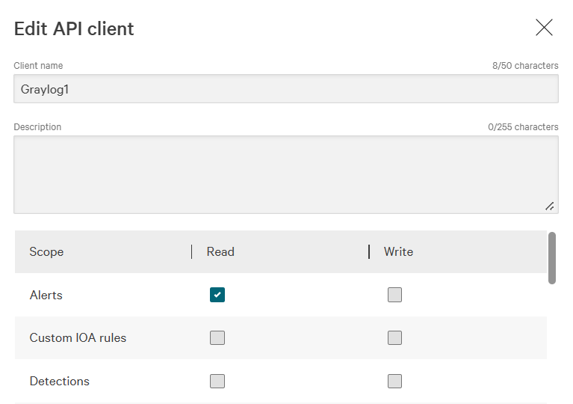Select the Alerts scope row label
This screenshot has height=404, width=573.
tap(46, 295)
